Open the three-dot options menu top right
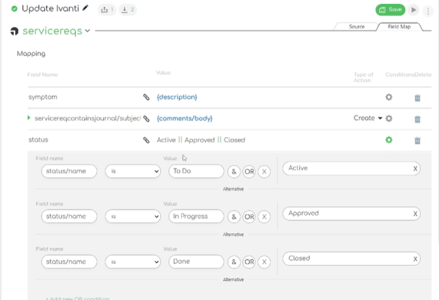 (x=428, y=9)
